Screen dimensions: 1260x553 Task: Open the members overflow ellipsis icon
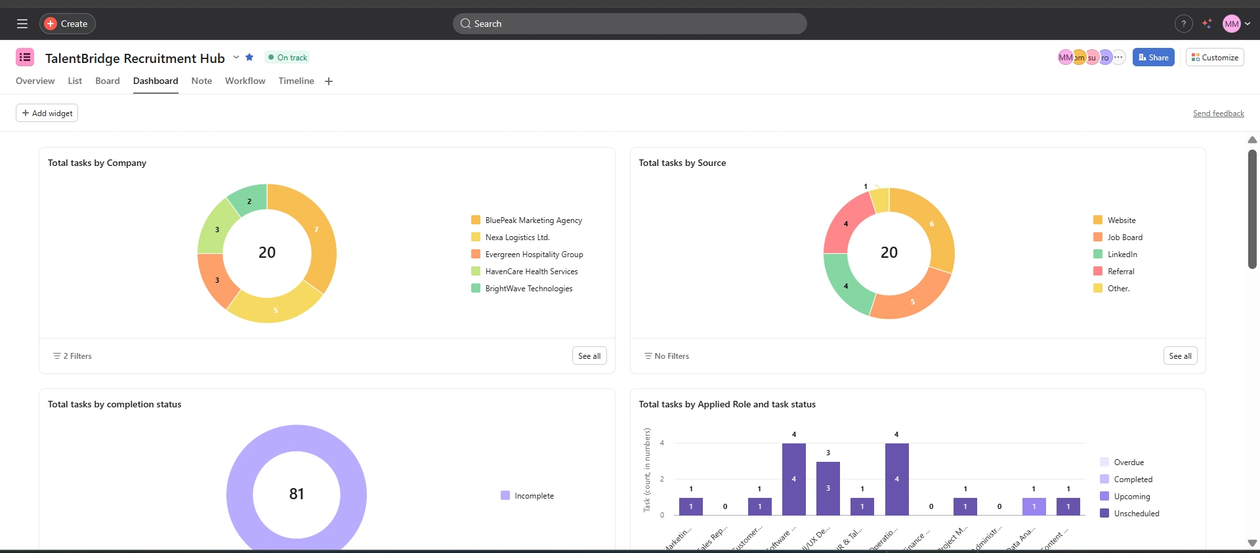pyautogui.click(x=1118, y=57)
